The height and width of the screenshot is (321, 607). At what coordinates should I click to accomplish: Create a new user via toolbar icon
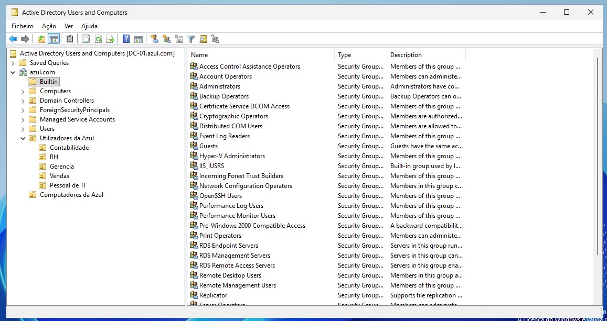155,39
